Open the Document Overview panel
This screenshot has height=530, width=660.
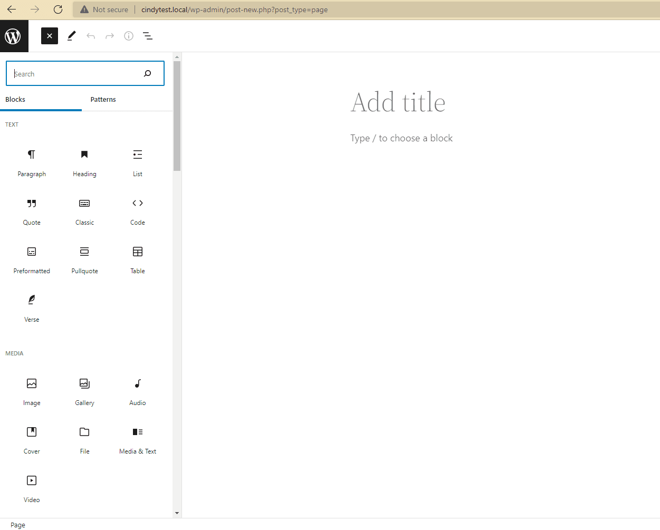coord(147,36)
